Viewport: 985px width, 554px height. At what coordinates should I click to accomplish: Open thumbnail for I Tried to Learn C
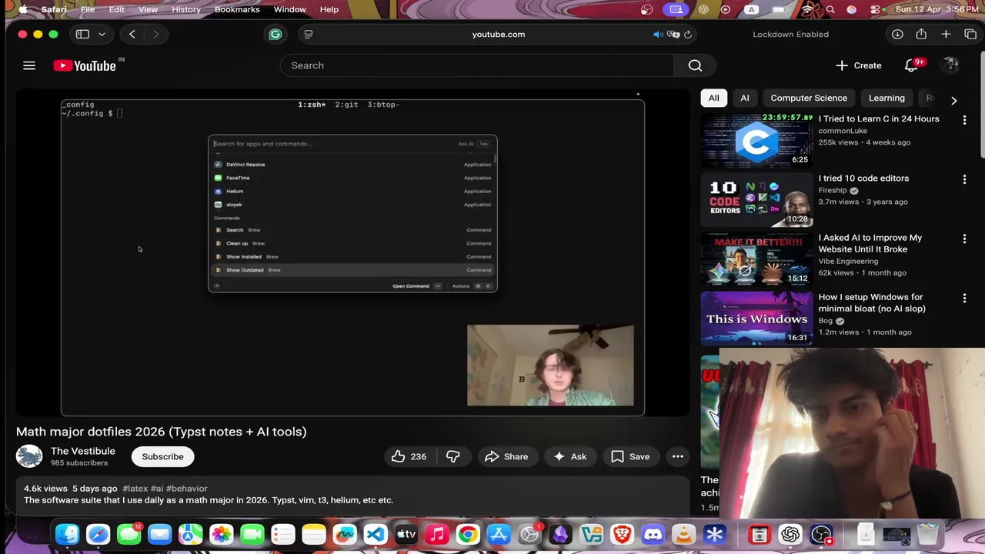(x=756, y=140)
